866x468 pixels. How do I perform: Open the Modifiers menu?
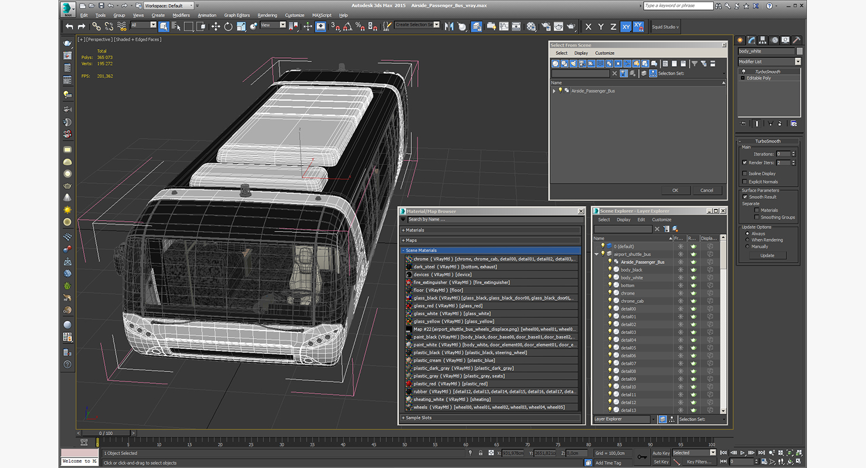point(181,15)
